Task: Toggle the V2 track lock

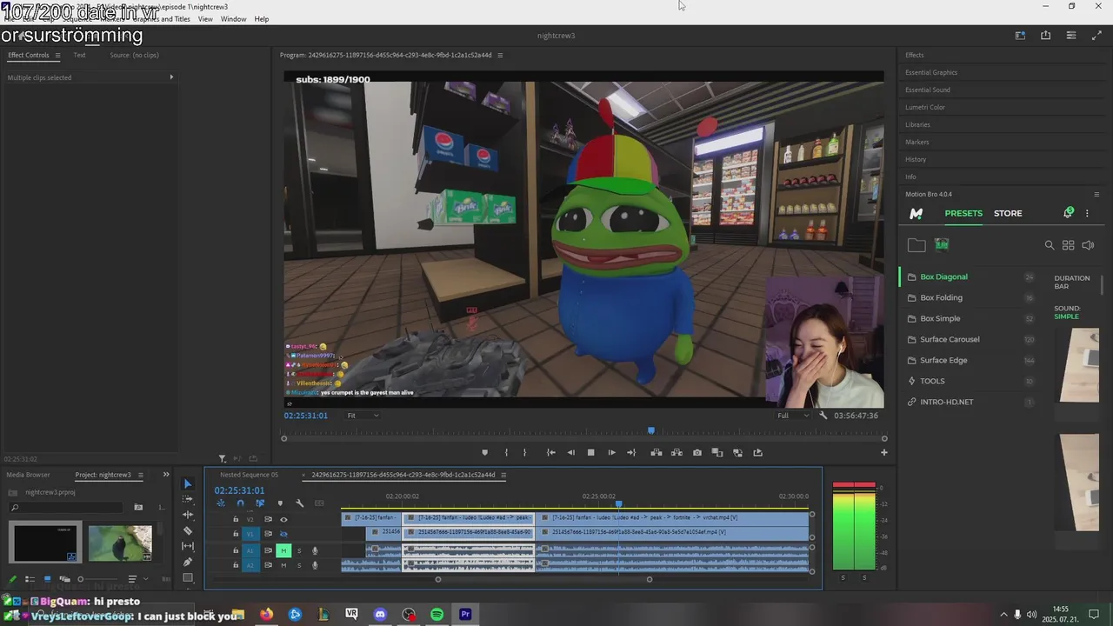Action: (x=236, y=519)
